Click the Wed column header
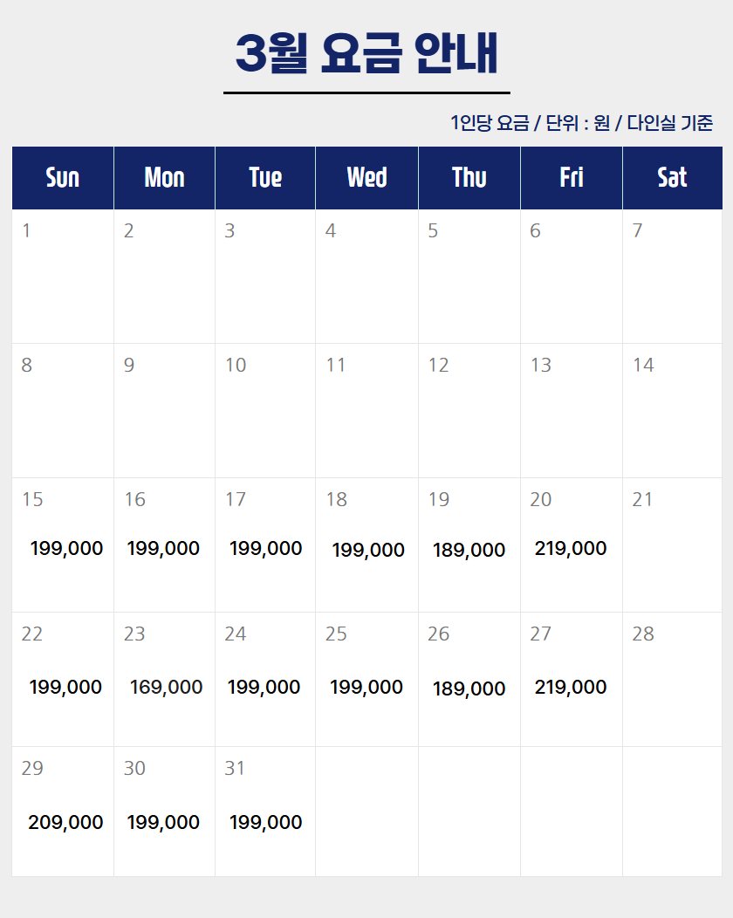 coord(366,178)
